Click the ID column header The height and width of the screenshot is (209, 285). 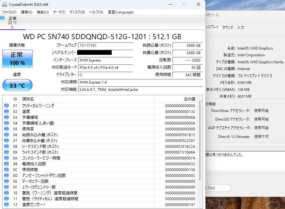click(x=15, y=99)
